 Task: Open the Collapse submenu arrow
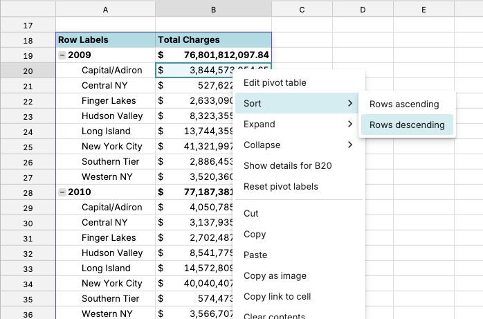tap(350, 145)
